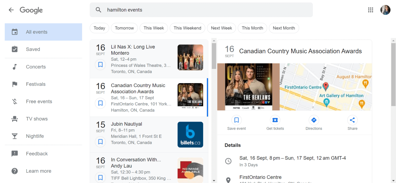Click the Festivals flag icon
This screenshot has height=183, width=396.
pos(15,84)
